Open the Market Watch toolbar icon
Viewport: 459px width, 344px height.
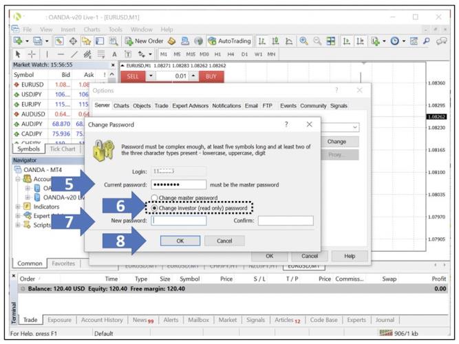point(59,41)
